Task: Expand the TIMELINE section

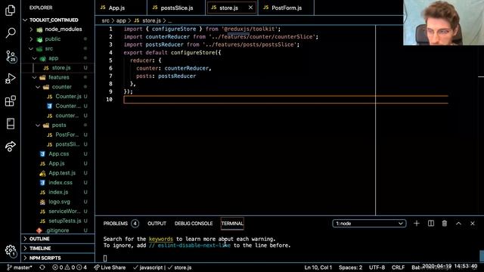Action: (57, 249)
